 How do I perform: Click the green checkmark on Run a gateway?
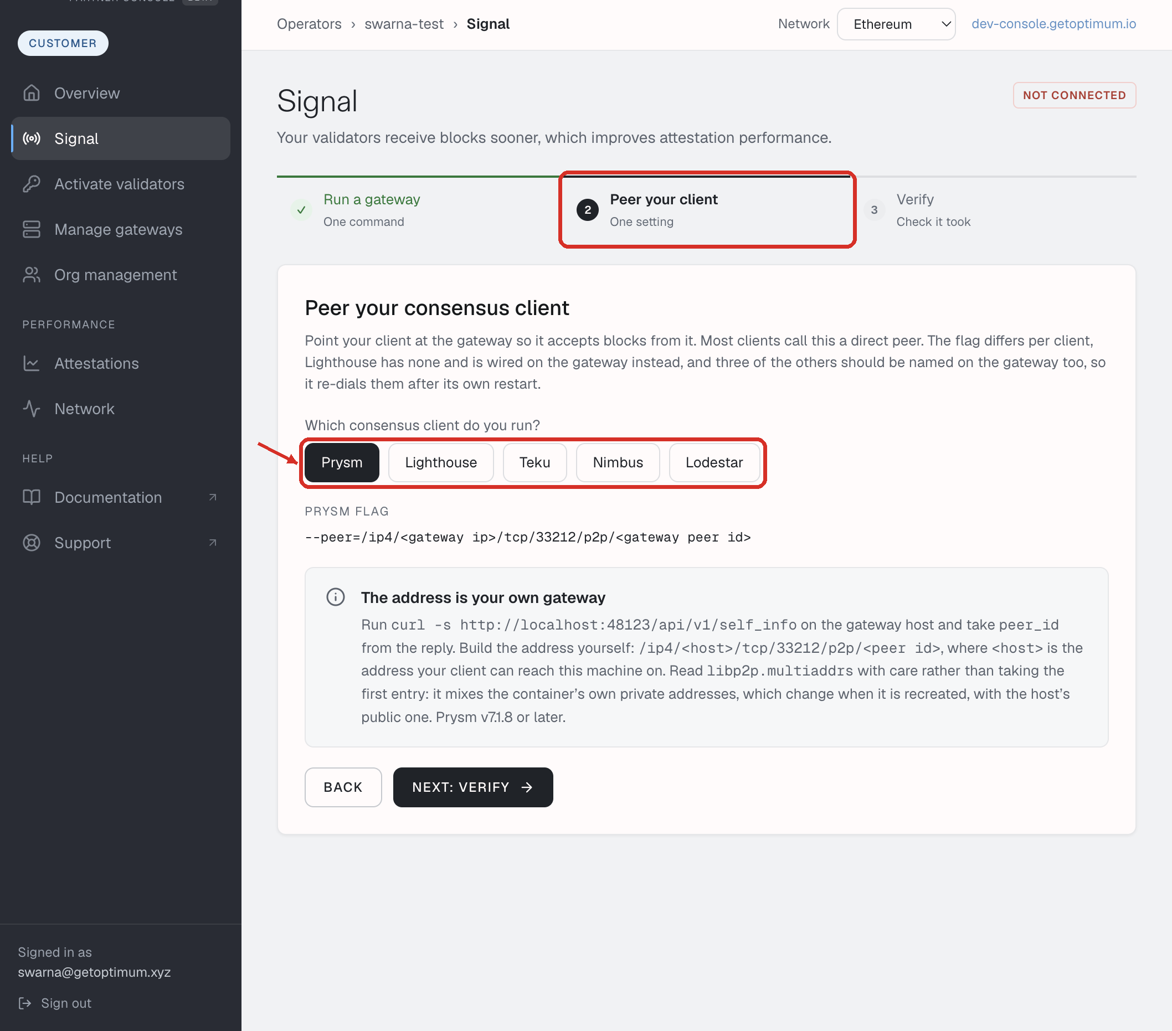(x=301, y=210)
